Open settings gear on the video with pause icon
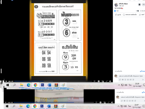The width and height of the screenshot is (145, 109). coord(101,102)
